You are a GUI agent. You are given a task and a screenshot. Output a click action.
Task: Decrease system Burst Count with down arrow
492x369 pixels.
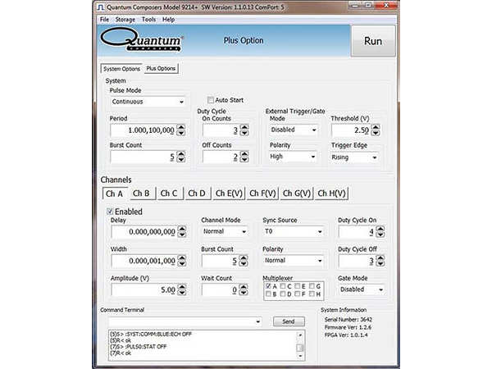coord(181,159)
